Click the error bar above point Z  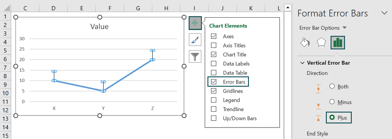(153, 55)
